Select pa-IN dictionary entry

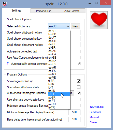[59, 91]
